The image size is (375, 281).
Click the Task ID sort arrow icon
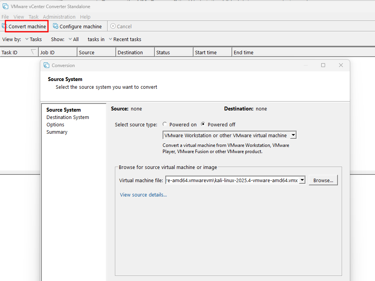point(33,52)
